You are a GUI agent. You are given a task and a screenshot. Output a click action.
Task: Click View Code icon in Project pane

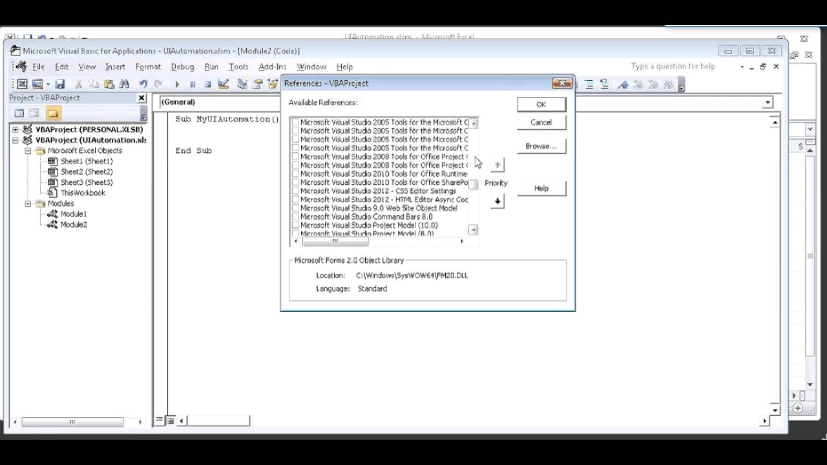[19, 113]
